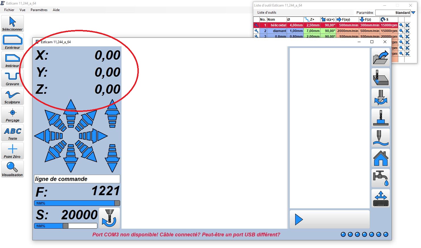
Task: Toggle spindle on/off button next to S
Action: pos(109,218)
